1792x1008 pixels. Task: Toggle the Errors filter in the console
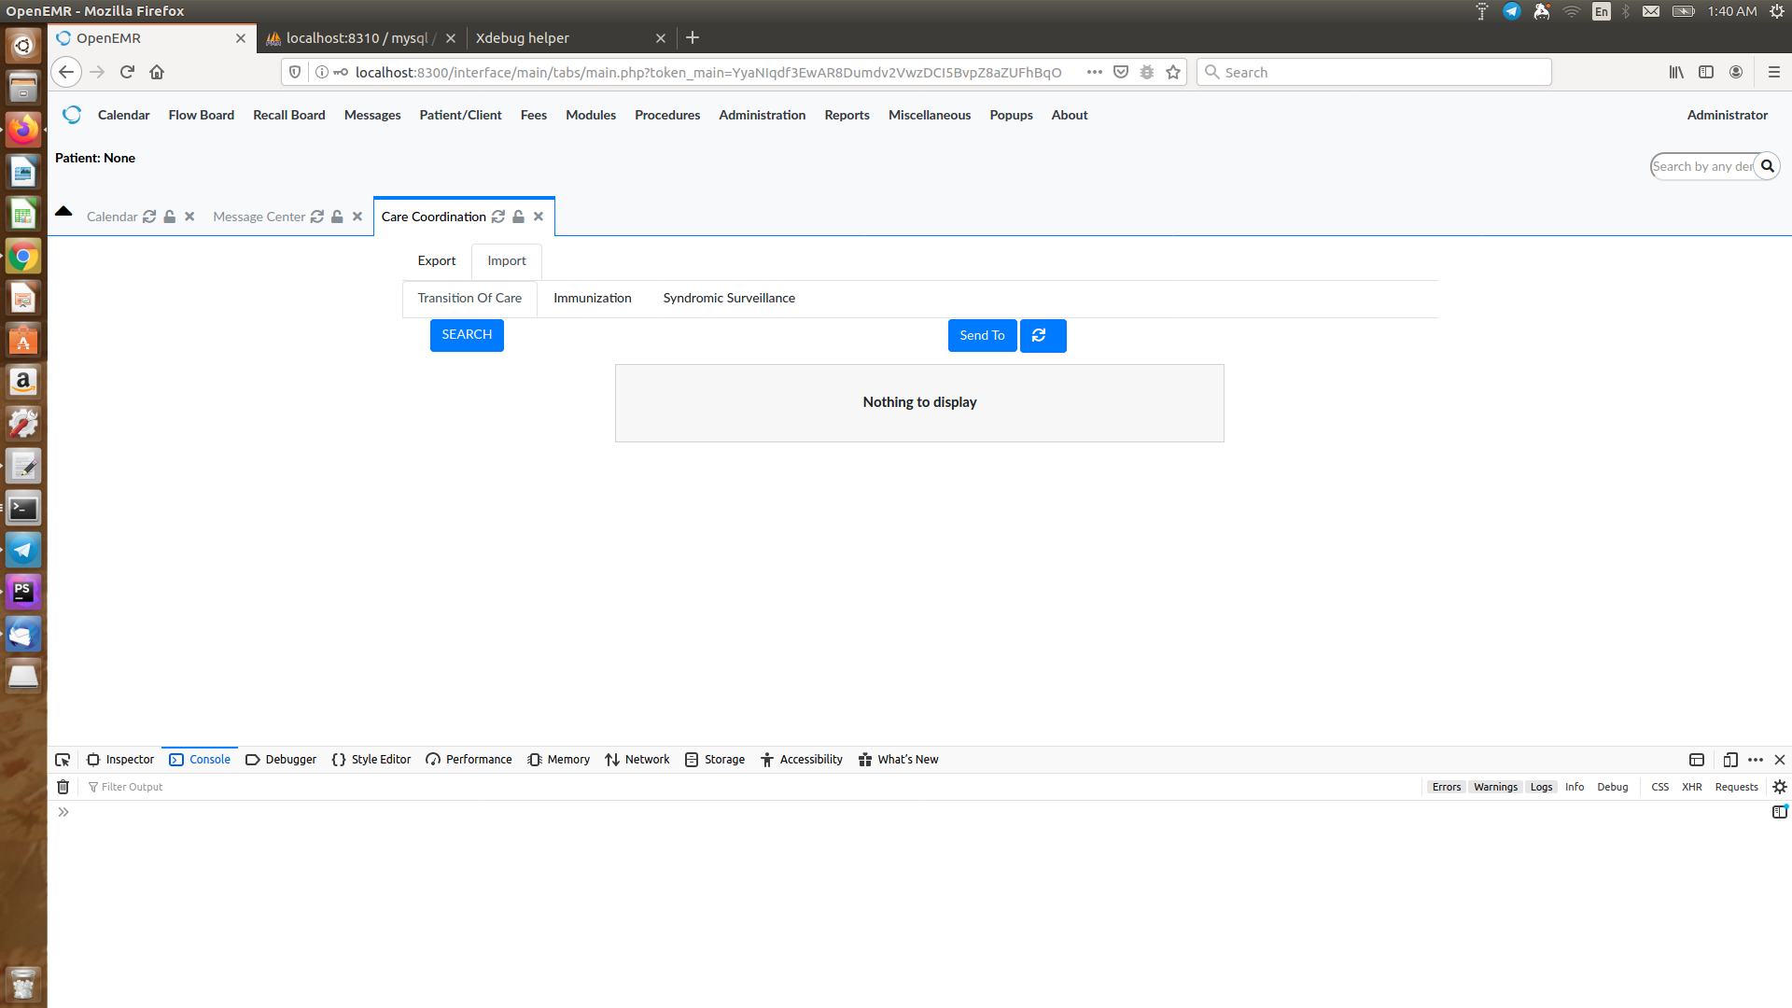point(1446,787)
